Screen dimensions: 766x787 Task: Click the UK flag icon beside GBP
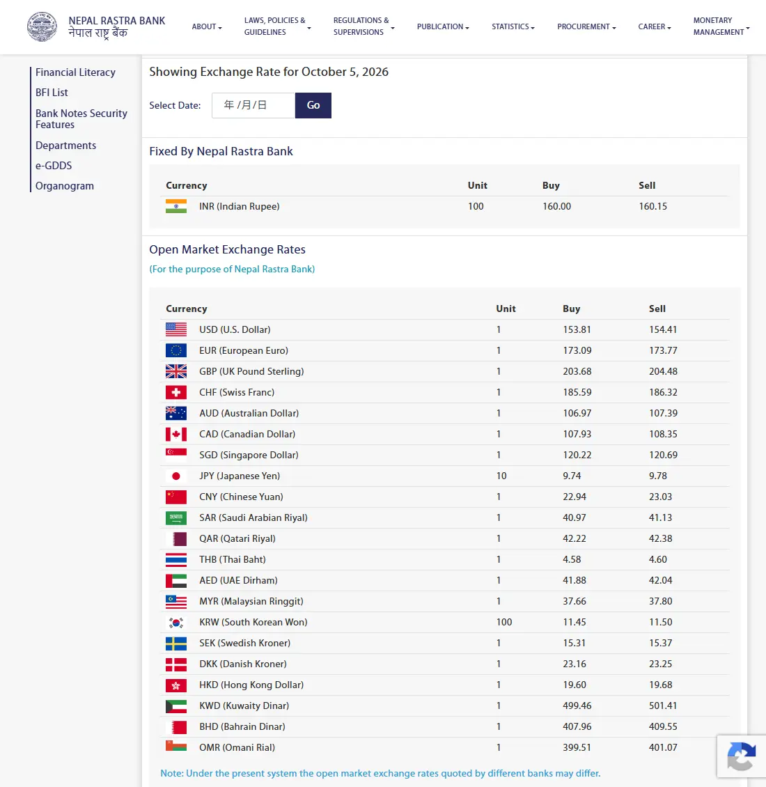(176, 371)
